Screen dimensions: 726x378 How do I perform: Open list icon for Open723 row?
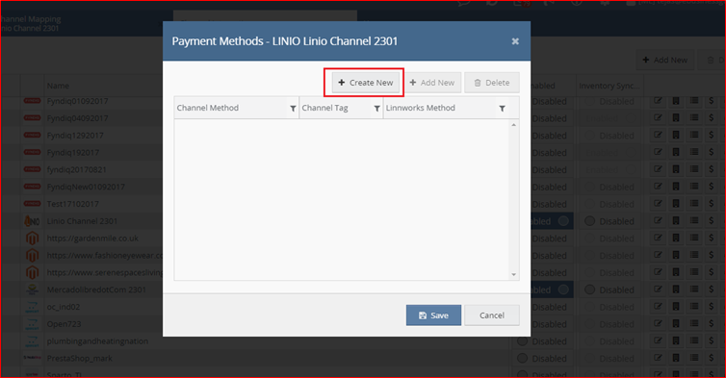pyautogui.click(x=693, y=323)
